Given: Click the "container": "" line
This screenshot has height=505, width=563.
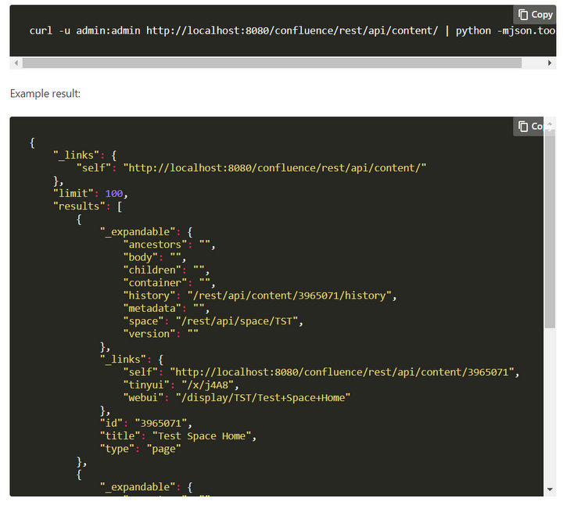Looking at the screenshot, I should point(169,283).
